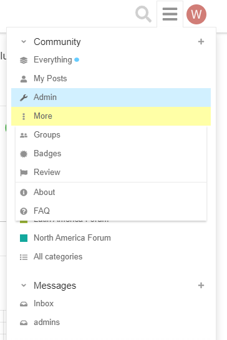The image size is (227, 340).
Task: Open the W user avatar menu
Action: (196, 14)
